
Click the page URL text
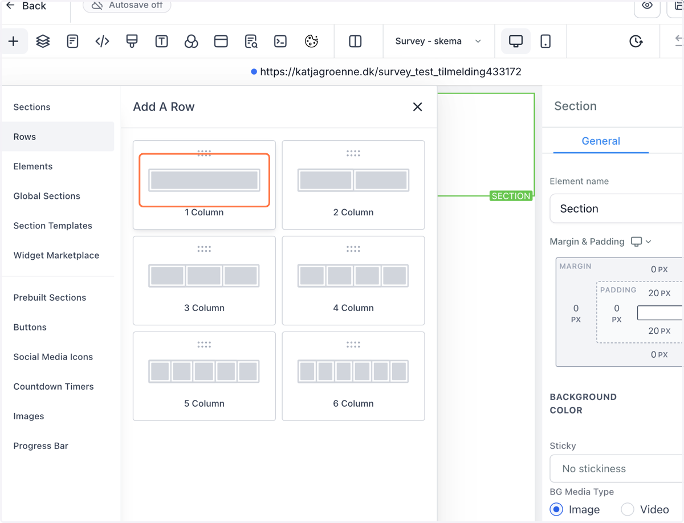390,72
